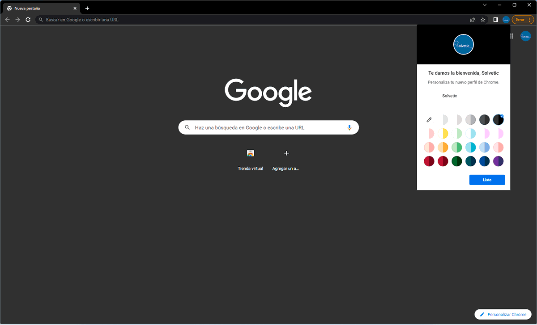
Task: Minimize the Chrome window
Action: click(x=499, y=5)
